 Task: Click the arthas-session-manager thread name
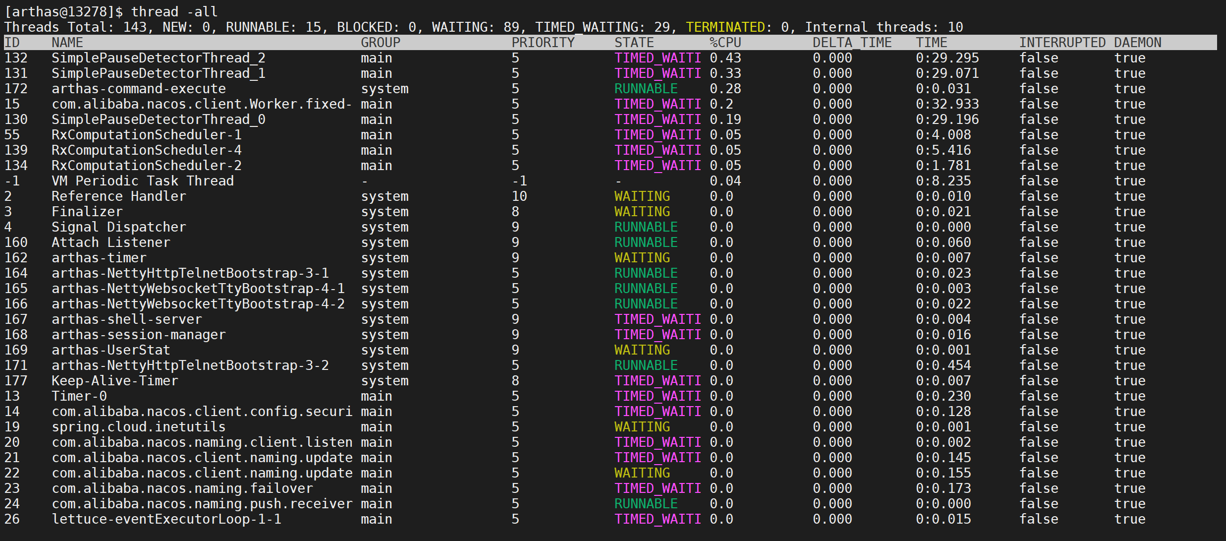[x=139, y=335]
